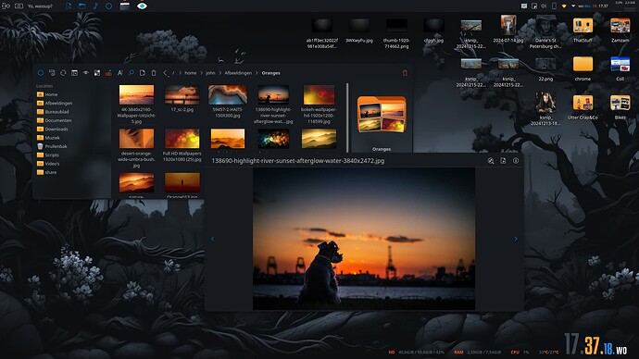
Task: Click the trash icon in the file manager toolbar
Action: (154, 73)
